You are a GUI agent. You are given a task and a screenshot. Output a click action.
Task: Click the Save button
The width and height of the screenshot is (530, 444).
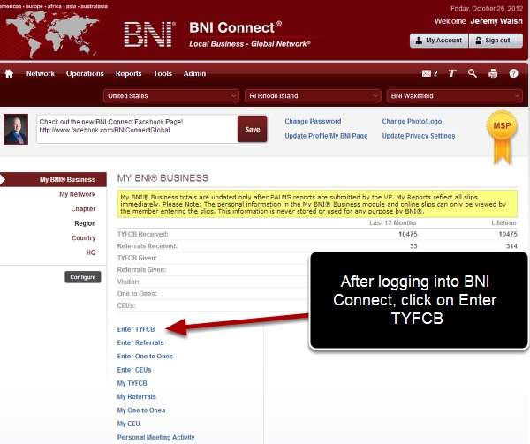click(252, 129)
